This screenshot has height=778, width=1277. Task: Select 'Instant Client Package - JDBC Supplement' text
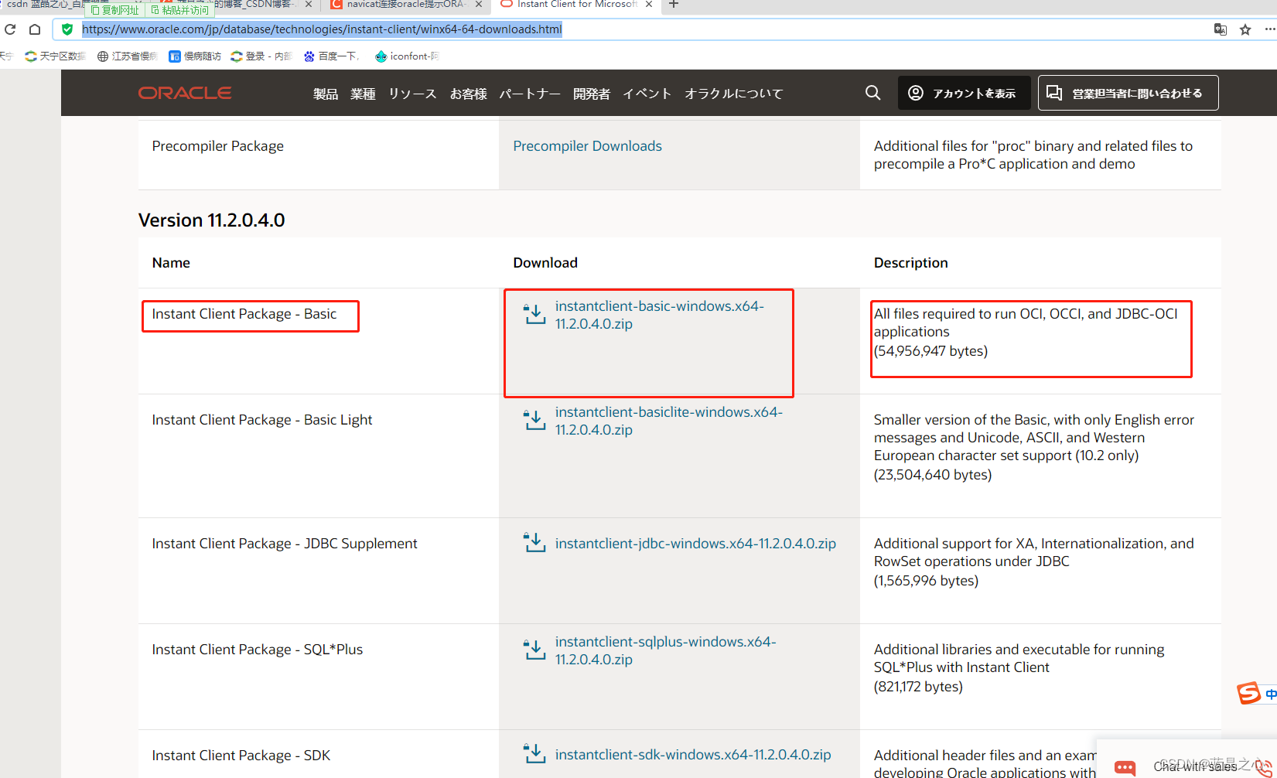click(285, 544)
